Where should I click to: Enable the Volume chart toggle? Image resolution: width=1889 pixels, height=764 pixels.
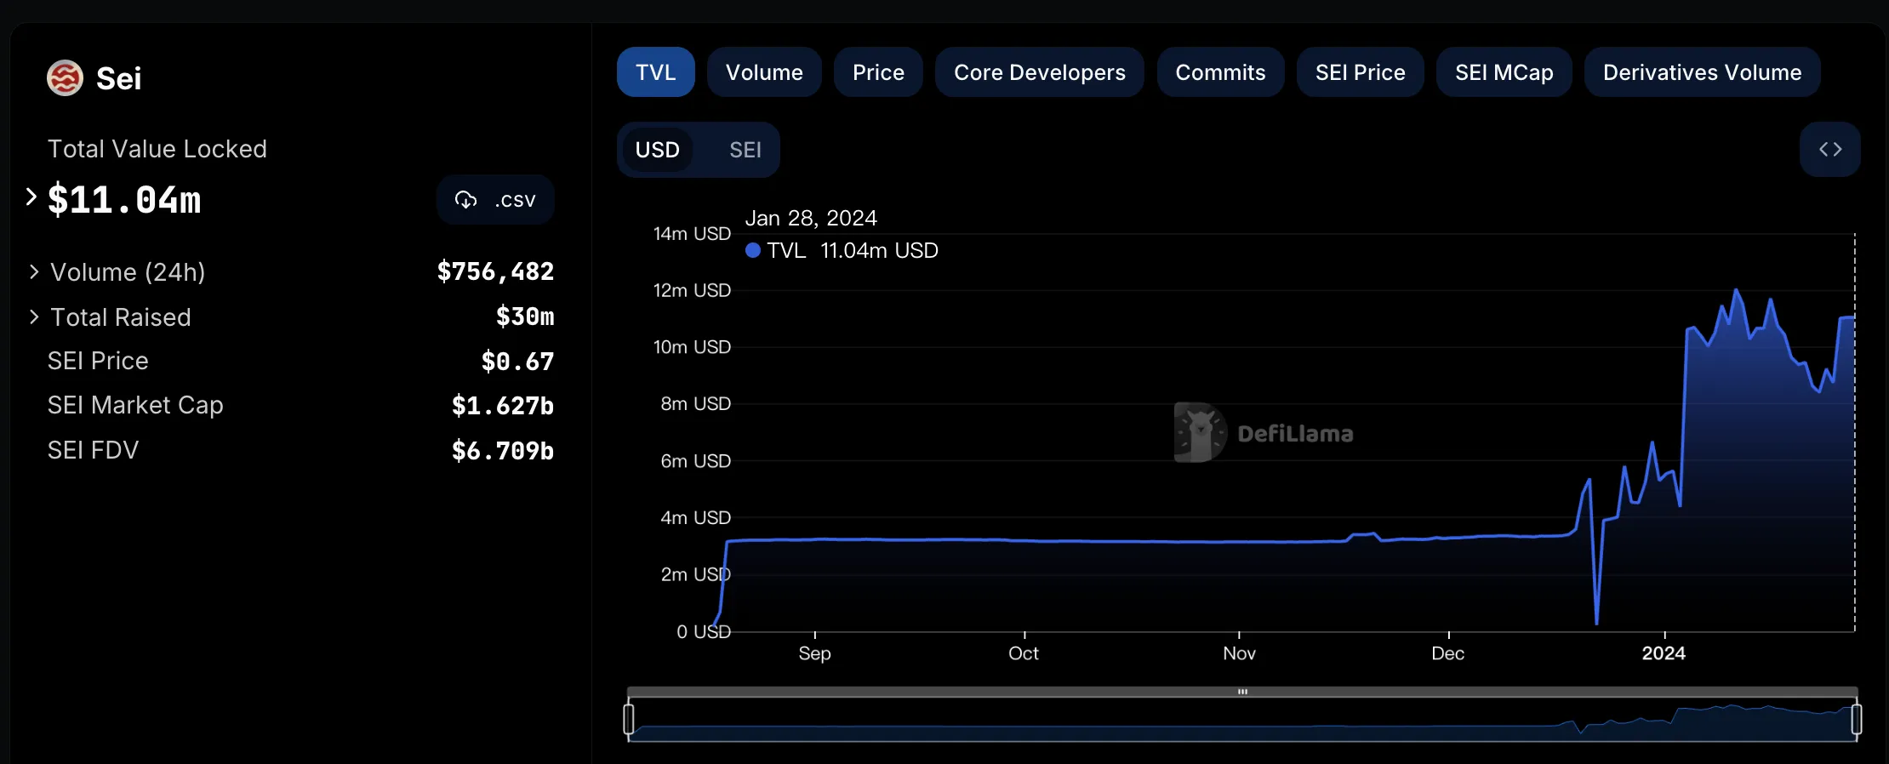click(x=764, y=72)
